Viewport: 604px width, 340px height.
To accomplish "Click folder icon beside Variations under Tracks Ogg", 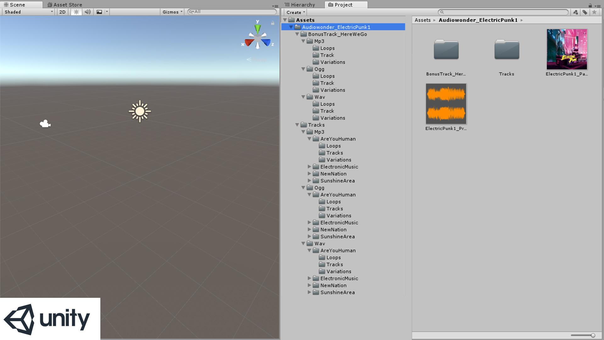I will click(x=322, y=215).
